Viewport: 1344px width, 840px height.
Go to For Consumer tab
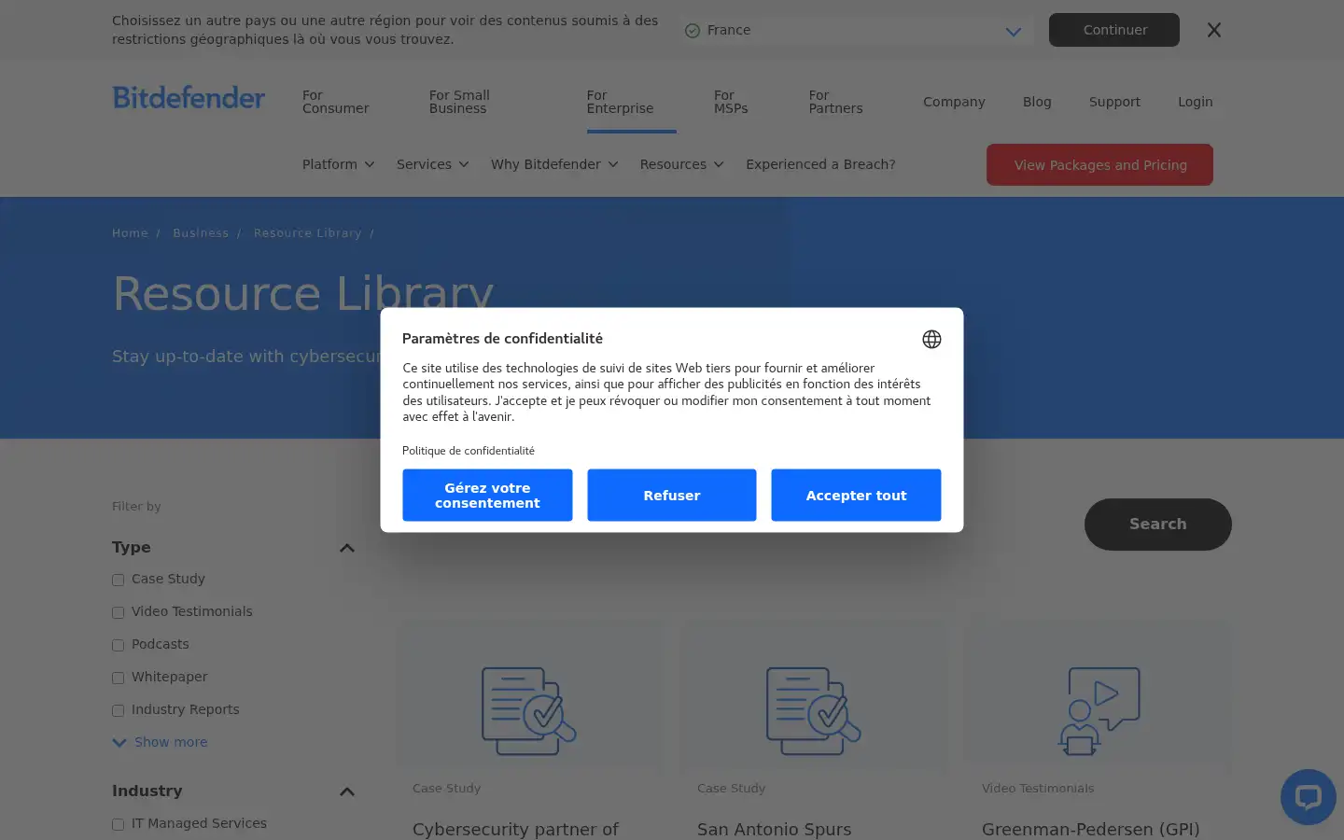tap(335, 102)
